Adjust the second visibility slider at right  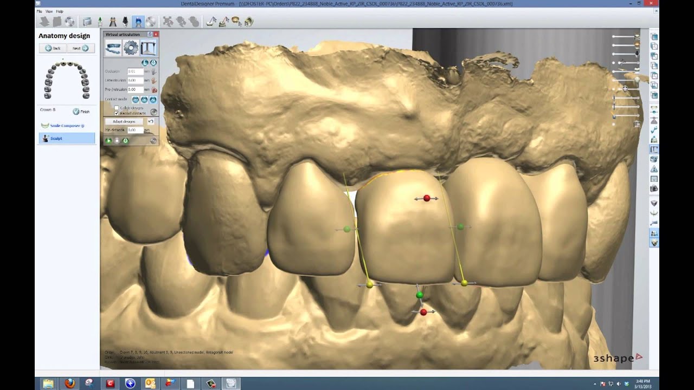tap(626, 44)
